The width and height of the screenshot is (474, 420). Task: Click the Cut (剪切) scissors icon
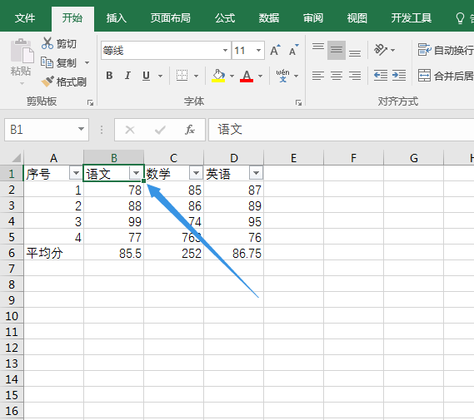[47, 43]
